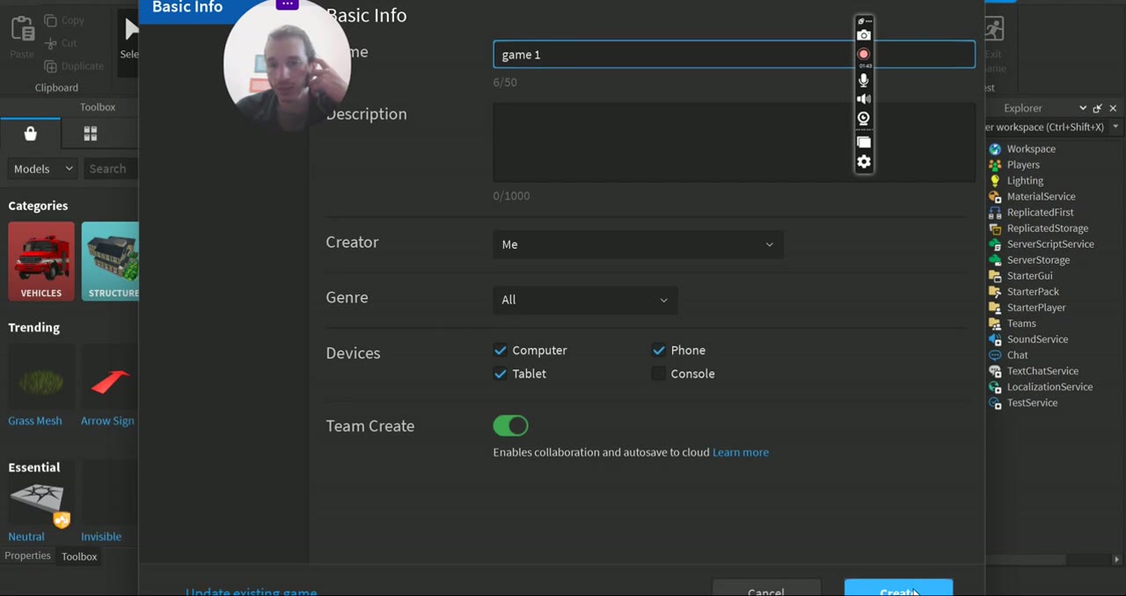Toggle the webcam icon in the recorder bar
Screen dimensions: 1126x596
[864, 119]
